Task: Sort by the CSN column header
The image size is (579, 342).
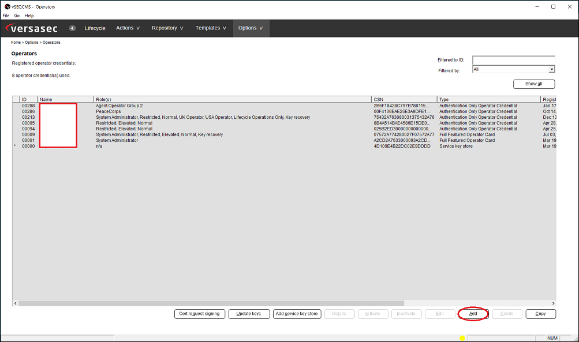Action: tap(404, 99)
